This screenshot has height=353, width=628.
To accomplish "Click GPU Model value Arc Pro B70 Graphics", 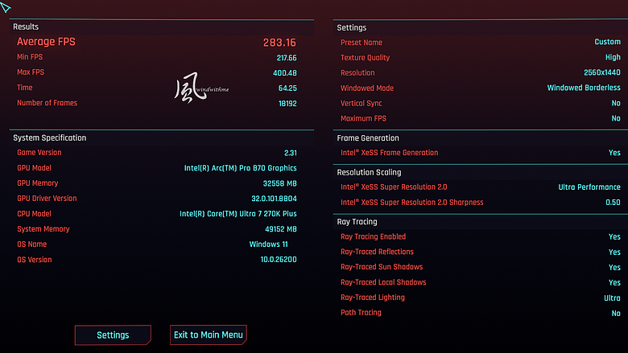I will point(240,168).
